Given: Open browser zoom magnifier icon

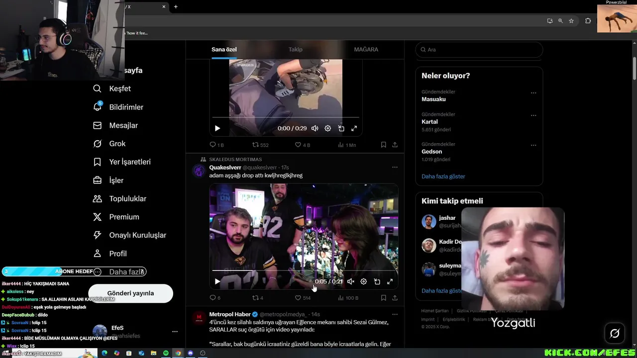Looking at the screenshot, I should (560, 21).
